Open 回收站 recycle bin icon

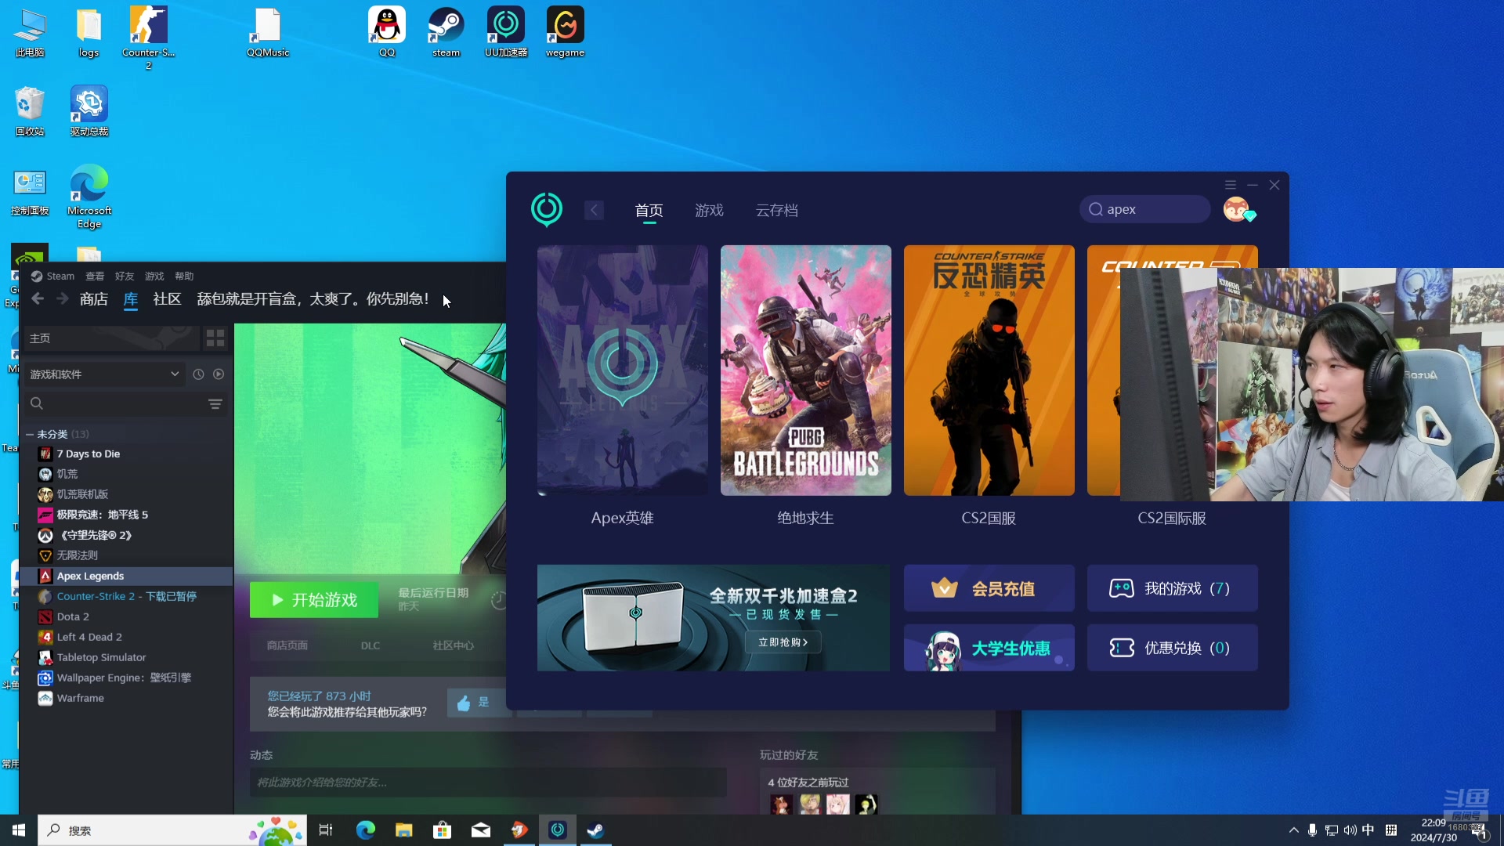(x=30, y=111)
